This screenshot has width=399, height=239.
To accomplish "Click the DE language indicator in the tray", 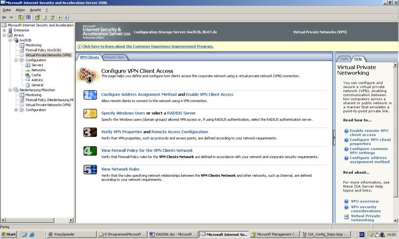I will click(361, 235).
